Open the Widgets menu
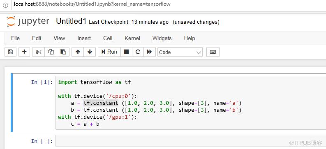This screenshot has height=149, width=326. [x=162, y=38]
